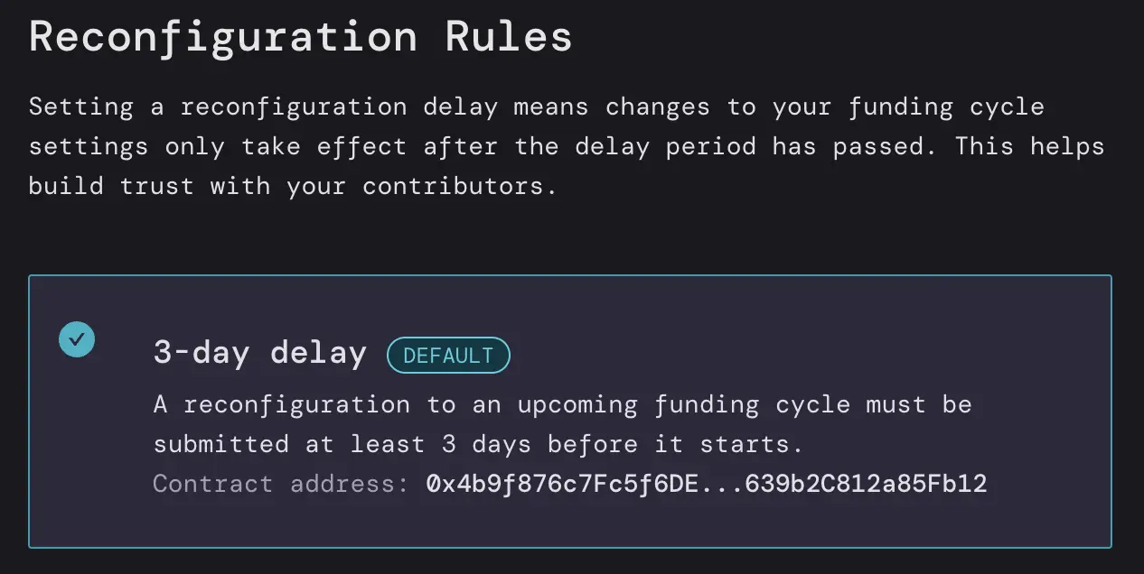Click the "3-day delay" option title
This screenshot has width=1144, height=574.
(x=259, y=353)
